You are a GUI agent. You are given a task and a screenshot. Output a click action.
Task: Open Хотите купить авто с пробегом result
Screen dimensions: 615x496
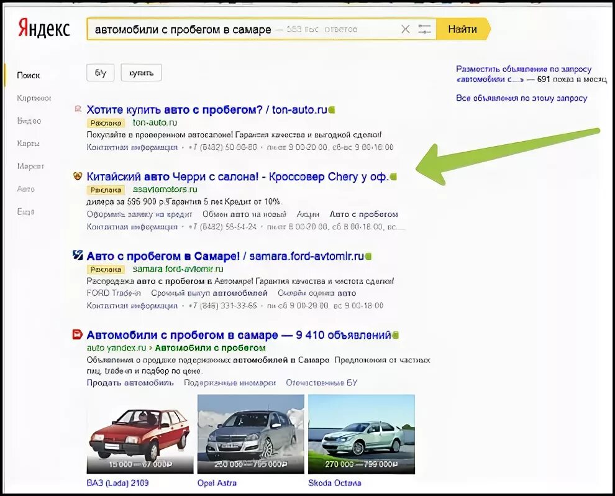click(207, 110)
